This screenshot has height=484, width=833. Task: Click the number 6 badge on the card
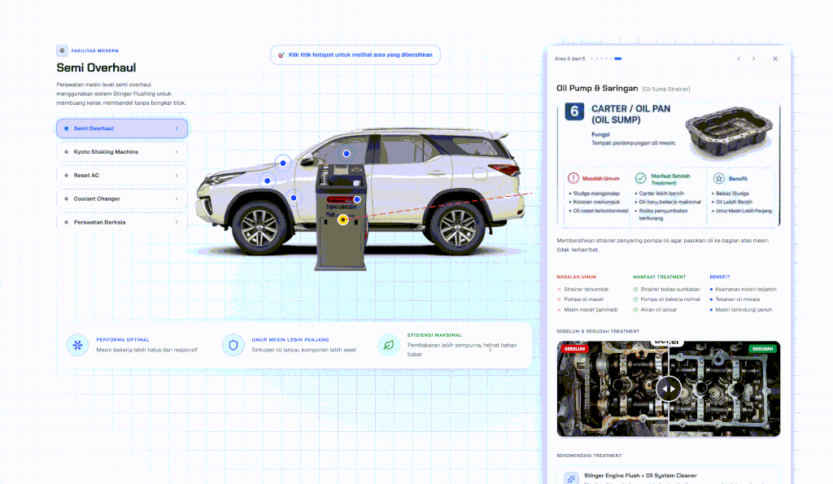(x=574, y=111)
